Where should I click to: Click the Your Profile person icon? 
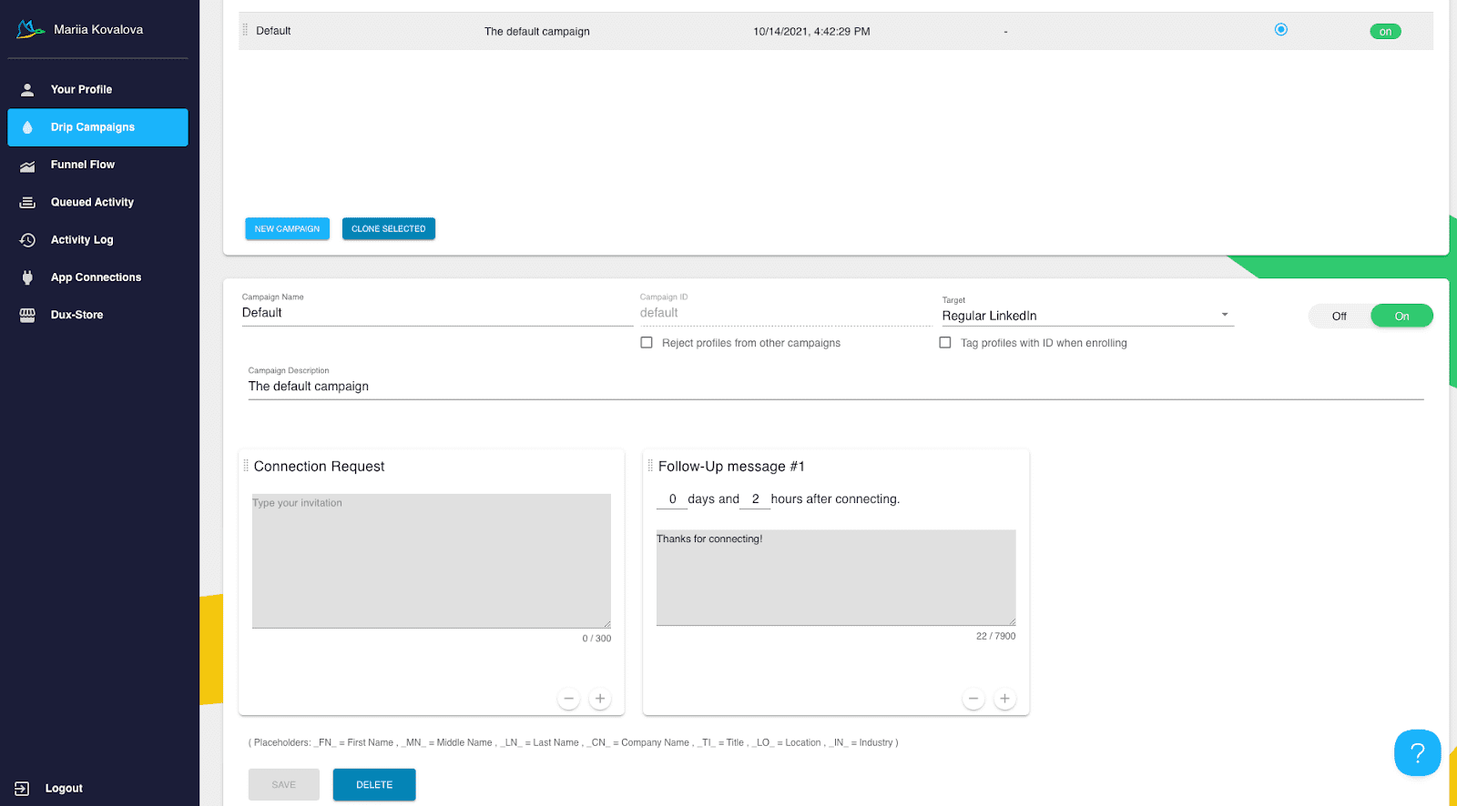[x=27, y=89]
